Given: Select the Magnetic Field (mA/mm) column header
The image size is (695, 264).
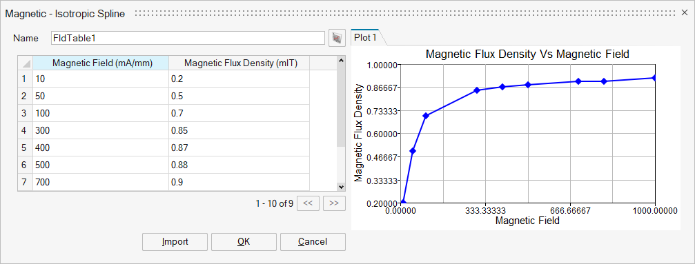Looking at the screenshot, I should tap(101, 63).
